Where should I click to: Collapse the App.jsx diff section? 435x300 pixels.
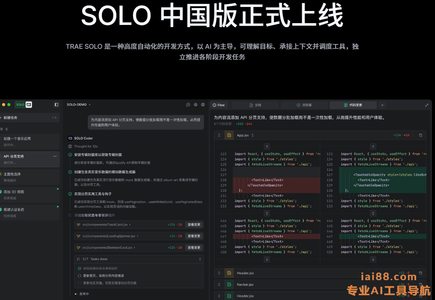(x=219, y=135)
